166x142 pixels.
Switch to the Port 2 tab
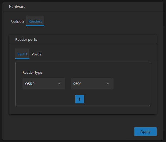tap(36, 54)
